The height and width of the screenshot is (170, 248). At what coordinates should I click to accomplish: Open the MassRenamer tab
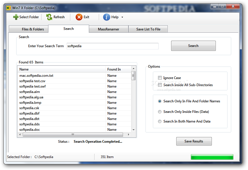click(x=108, y=29)
